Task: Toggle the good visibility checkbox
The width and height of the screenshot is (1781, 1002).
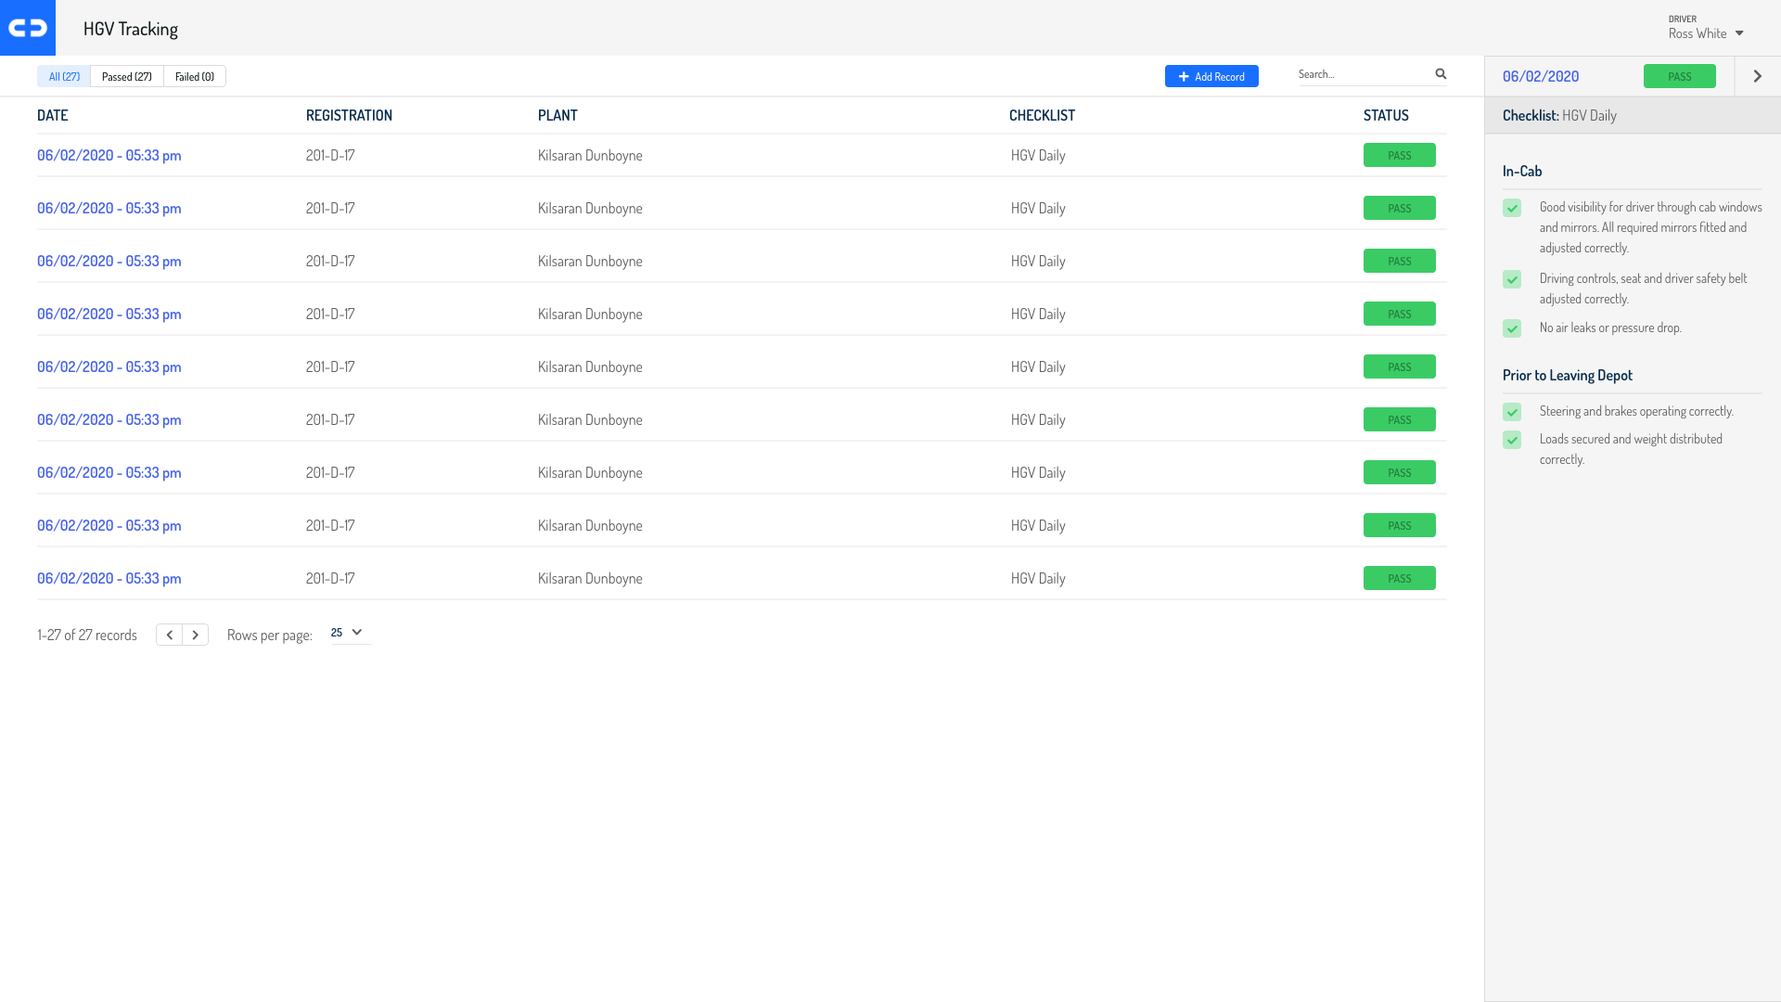Action: [x=1512, y=208]
